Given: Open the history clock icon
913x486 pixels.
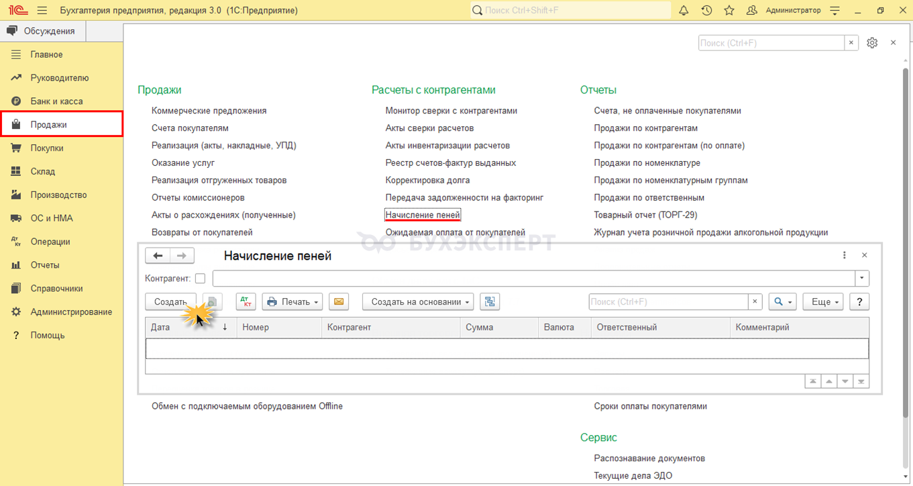Looking at the screenshot, I should tap(706, 11).
